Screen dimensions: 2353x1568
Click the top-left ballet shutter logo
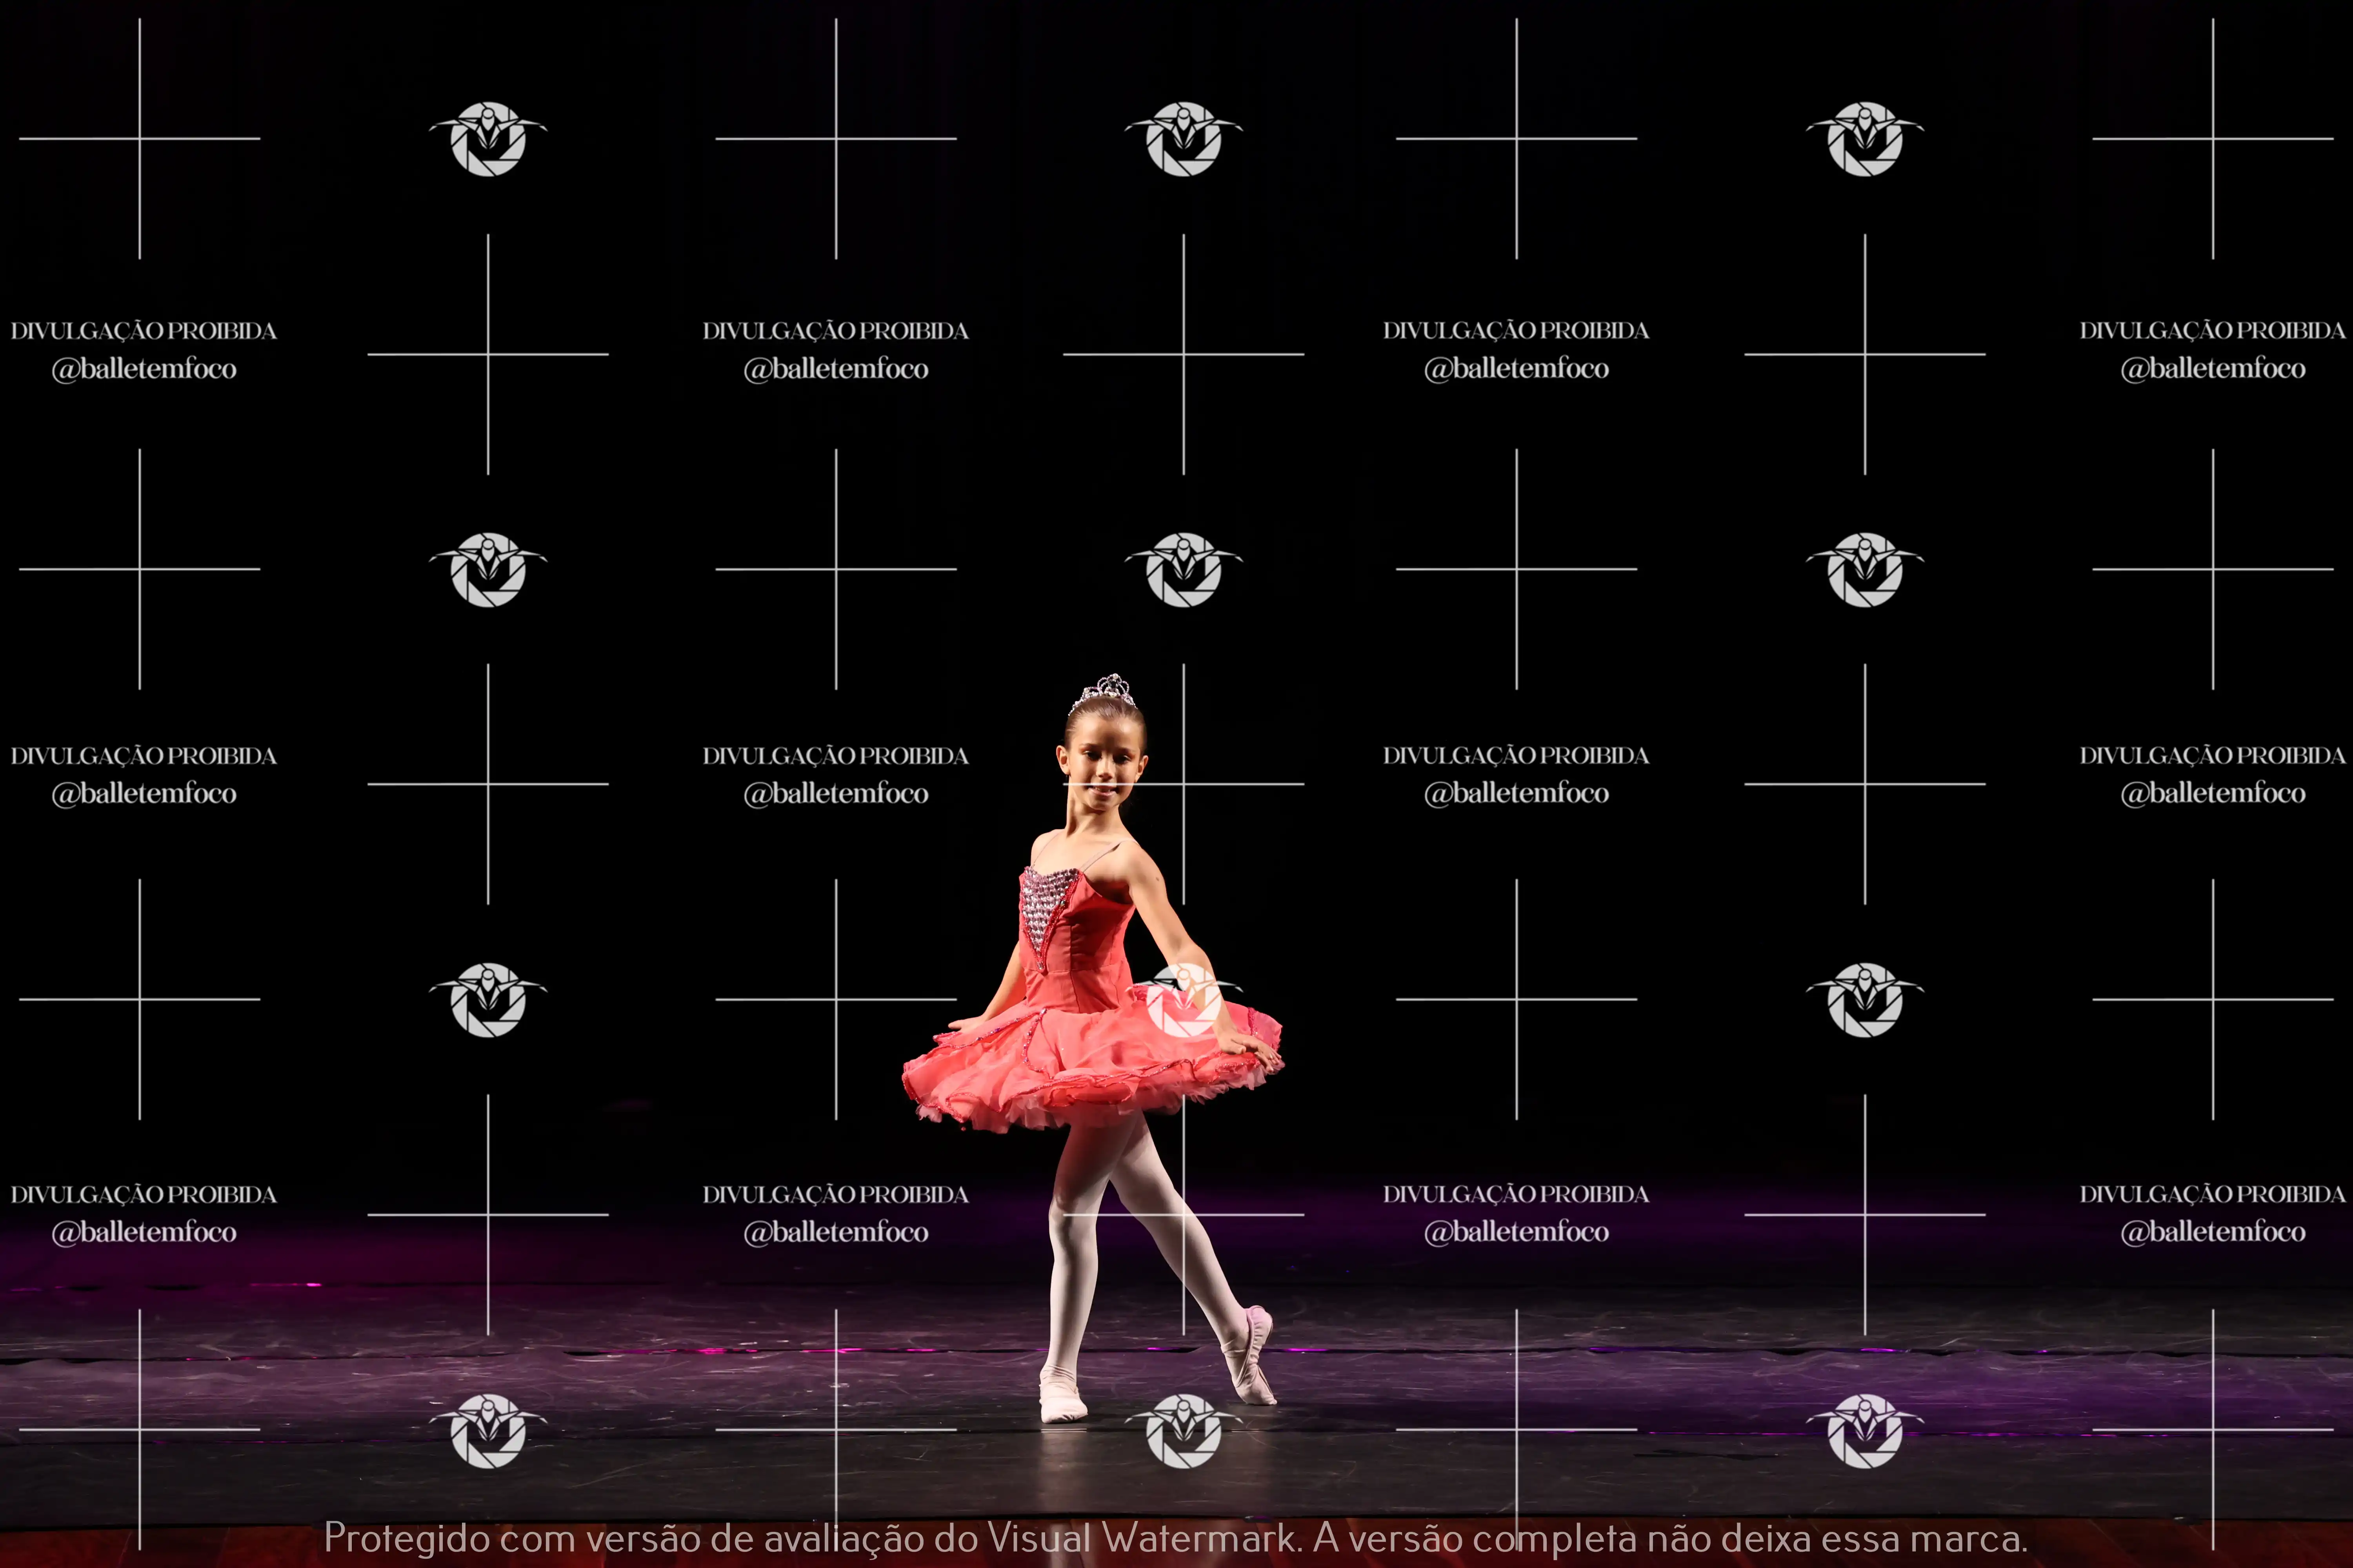(488, 139)
